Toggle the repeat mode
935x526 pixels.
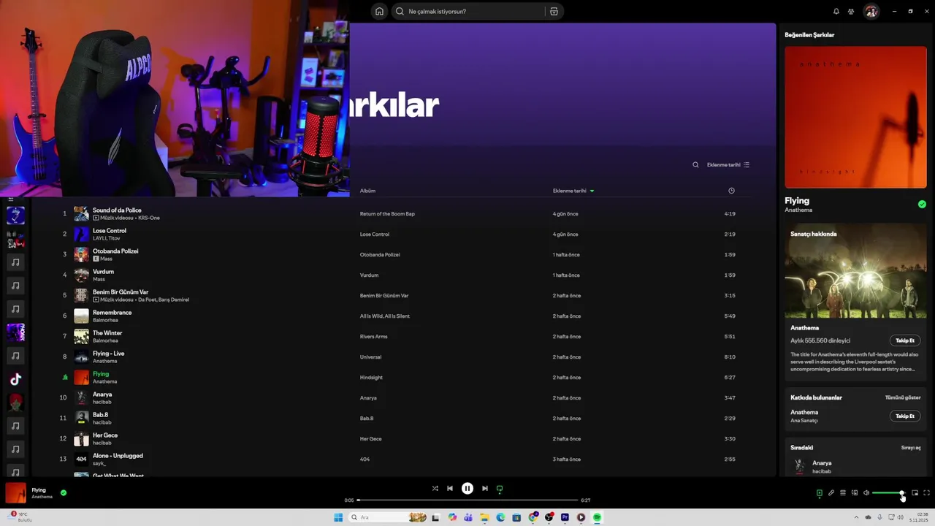[500, 489]
